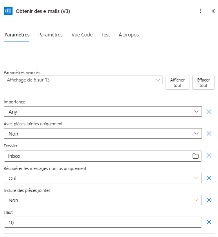Remove the Dossier parameter
218x237 pixels.
click(x=209, y=156)
